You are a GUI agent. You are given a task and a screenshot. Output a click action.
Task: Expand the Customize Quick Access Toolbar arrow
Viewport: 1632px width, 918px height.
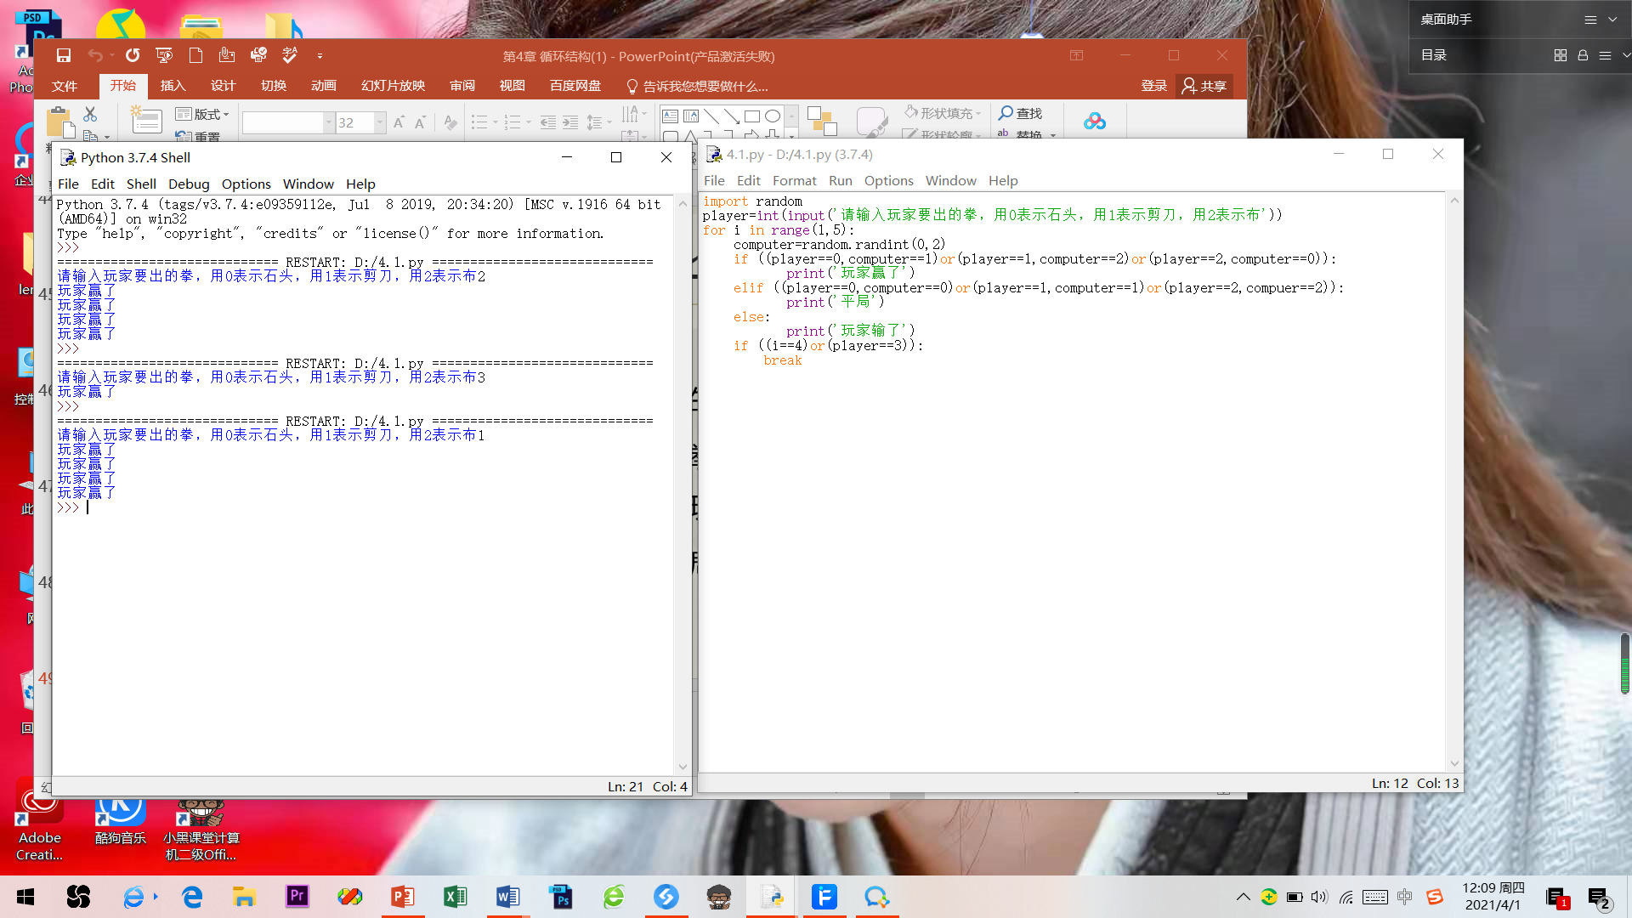(x=320, y=57)
